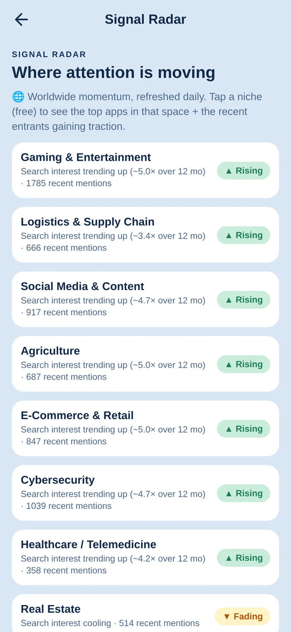This screenshot has width=291, height=632.
Task: Click the Rising badge on Logistics & Supply Chain
Action: point(243,235)
